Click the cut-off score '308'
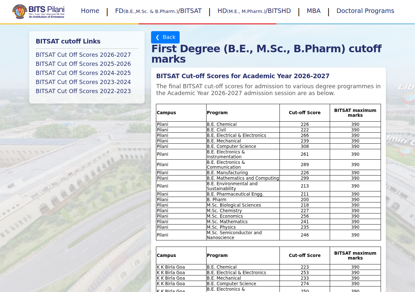 pyautogui.click(x=305, y=146)
